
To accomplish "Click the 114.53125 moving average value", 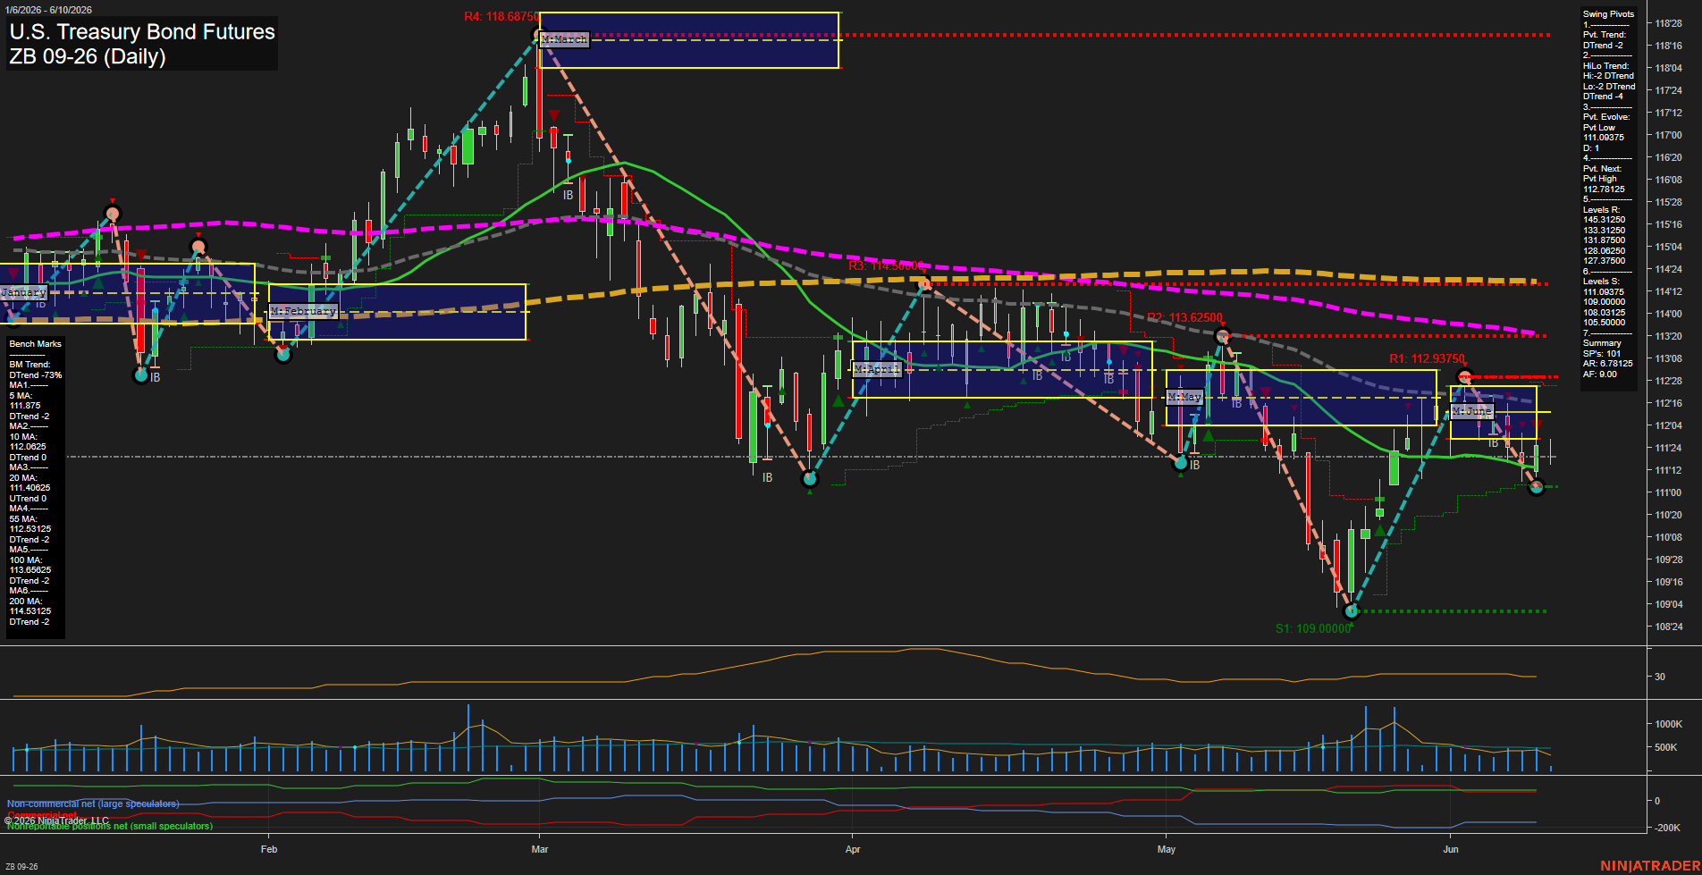I will pos(30,611).
